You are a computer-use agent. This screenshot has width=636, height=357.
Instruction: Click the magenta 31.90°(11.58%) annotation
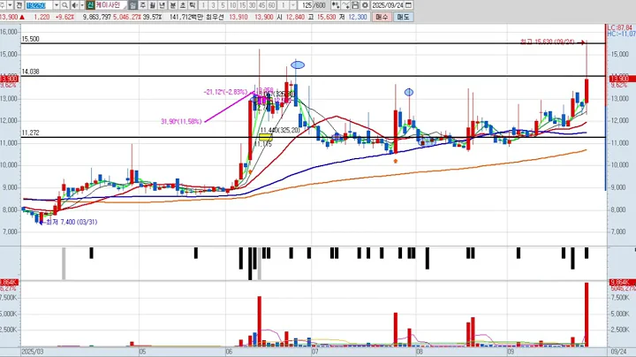pos(181,121)
